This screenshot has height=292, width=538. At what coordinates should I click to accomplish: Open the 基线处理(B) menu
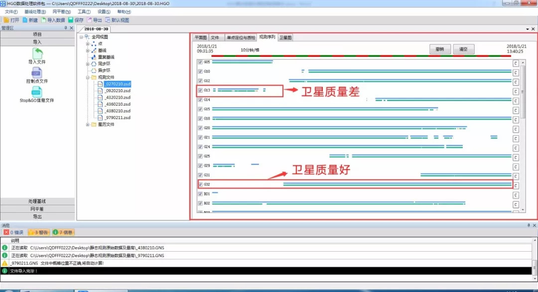(x=35, y=11)
